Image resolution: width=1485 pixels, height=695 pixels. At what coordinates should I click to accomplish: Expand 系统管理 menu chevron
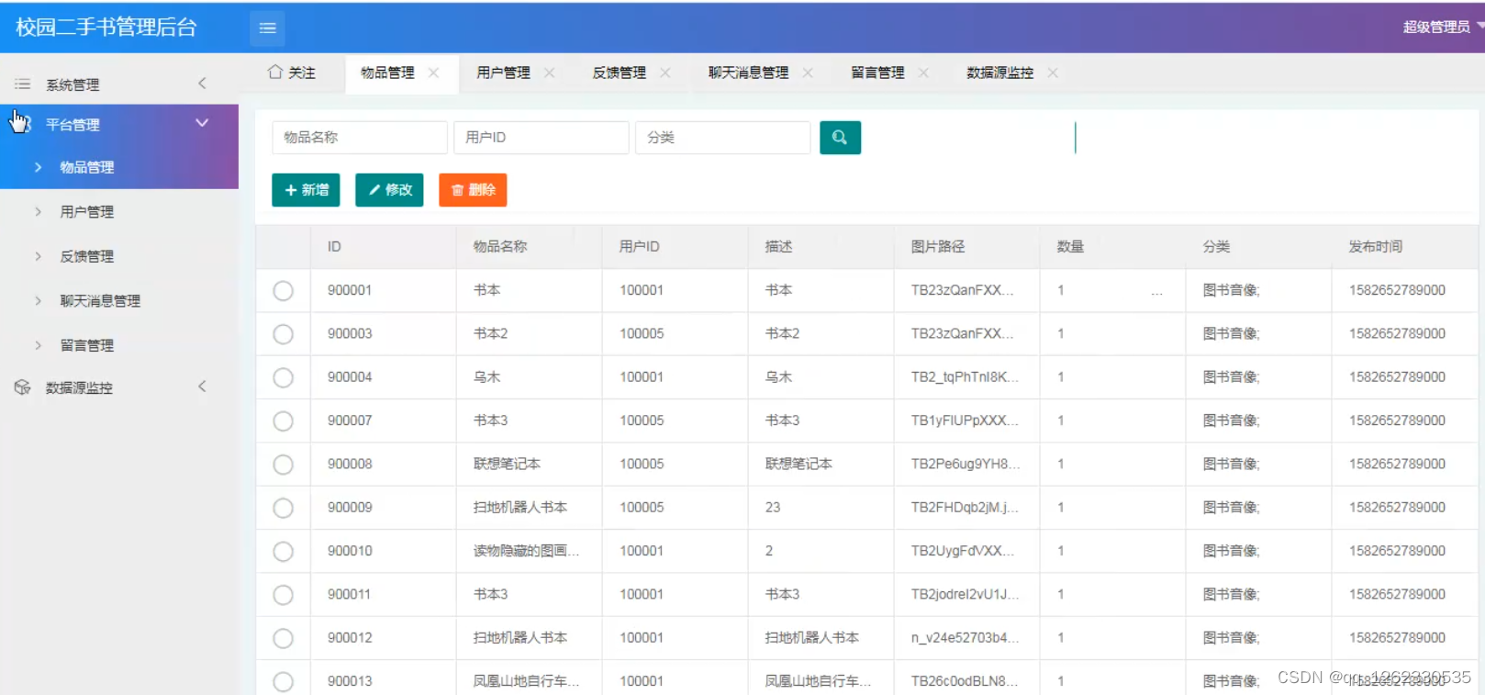click(x=202, y=84)
